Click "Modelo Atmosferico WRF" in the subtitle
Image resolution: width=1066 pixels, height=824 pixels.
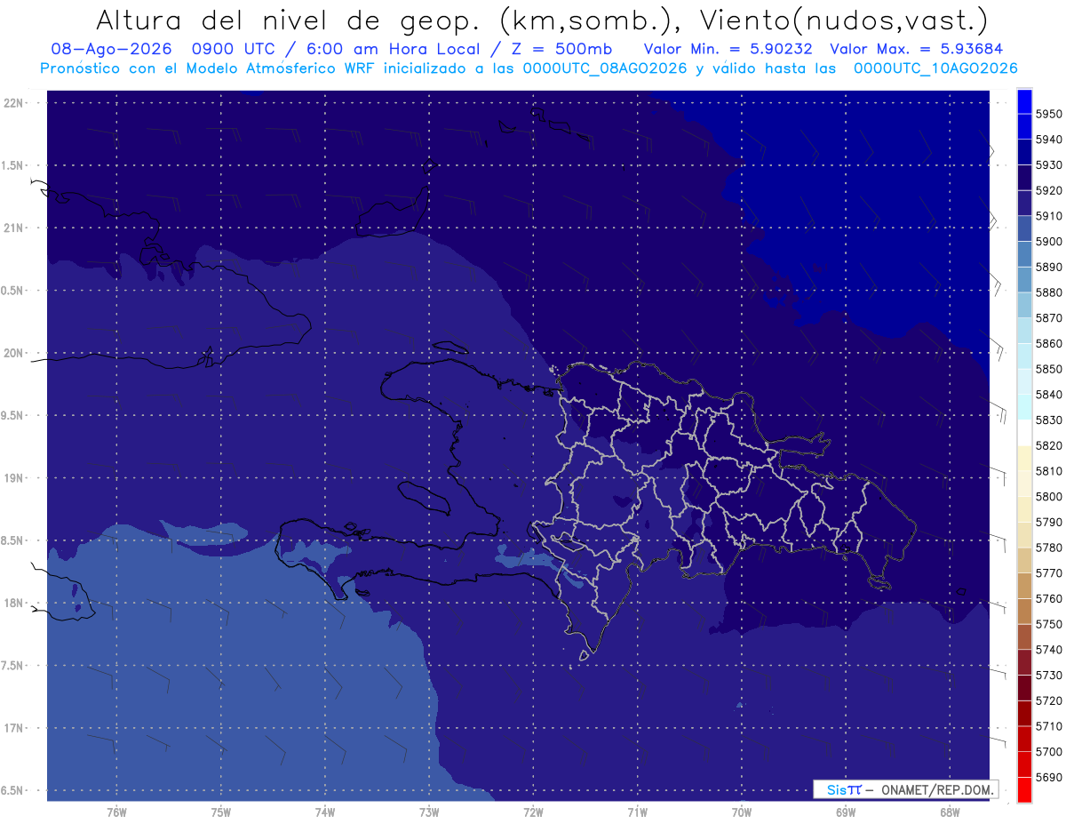click(x=276, y=68)
